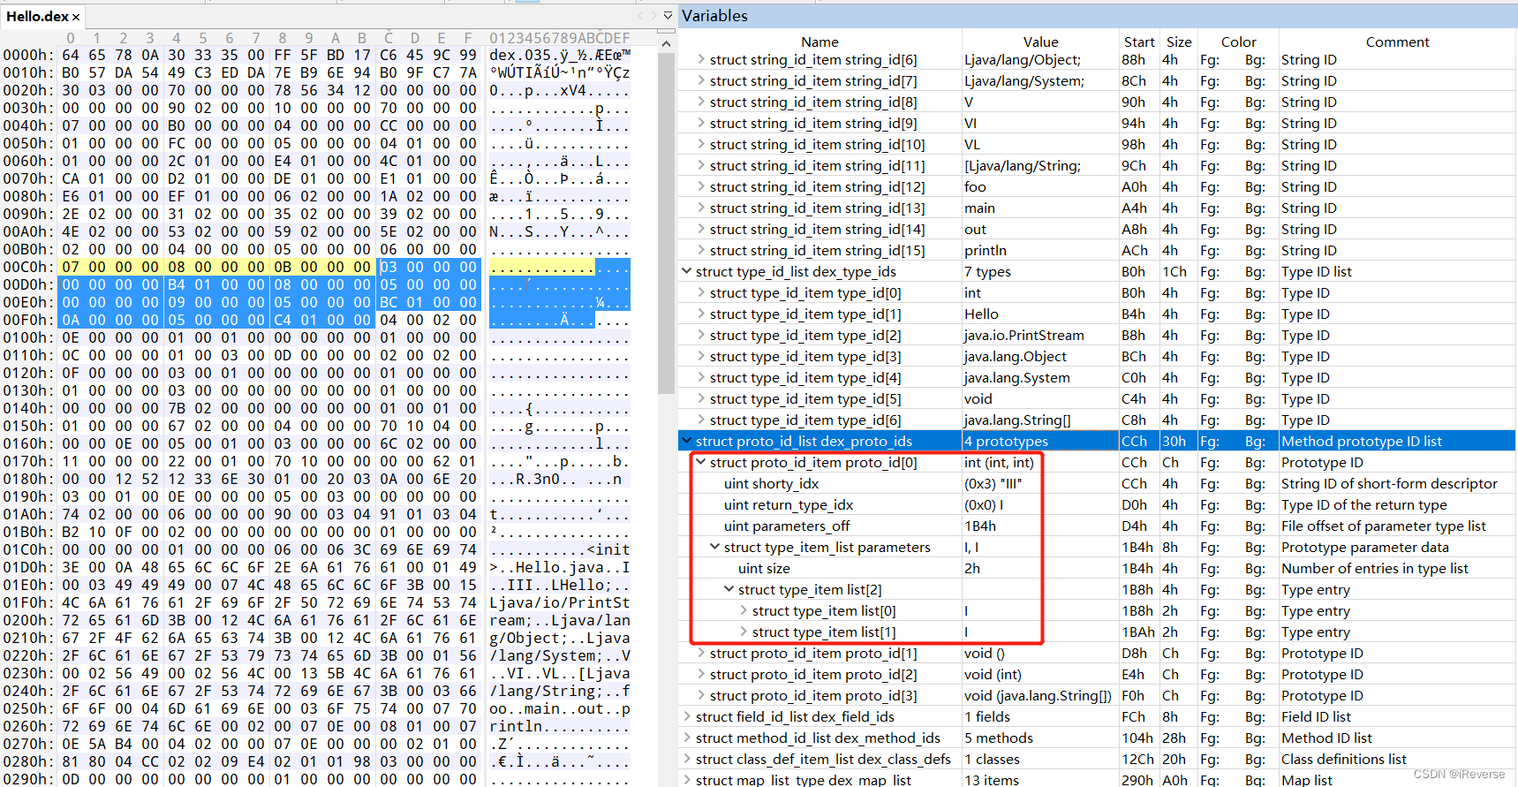Click 'String ID of short-form descriptor' comment
This screenshot has width=1518, height=787.
pos(1389,483)
